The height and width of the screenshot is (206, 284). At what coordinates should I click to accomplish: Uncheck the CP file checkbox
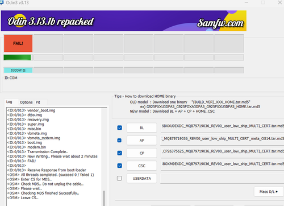(x=119, y=153)
